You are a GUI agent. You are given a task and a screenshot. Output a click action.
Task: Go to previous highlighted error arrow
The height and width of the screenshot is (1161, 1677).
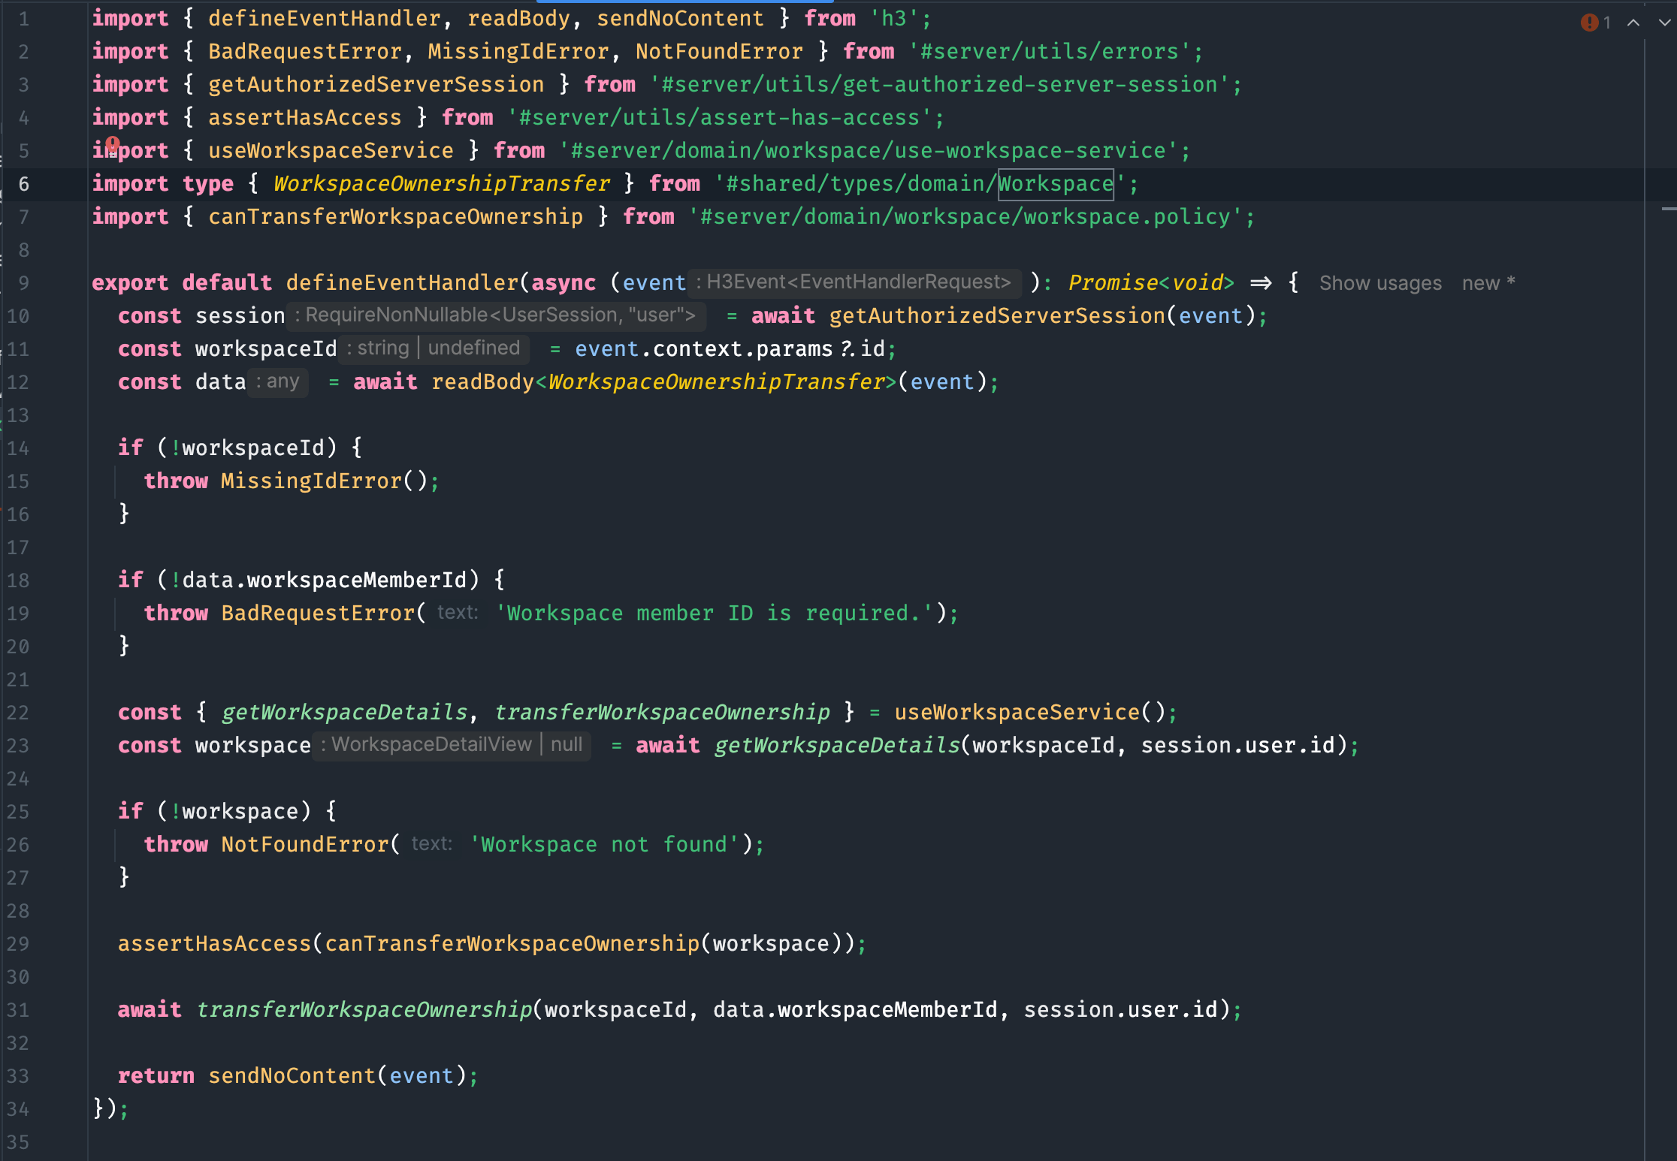[x=1633, y=23]
